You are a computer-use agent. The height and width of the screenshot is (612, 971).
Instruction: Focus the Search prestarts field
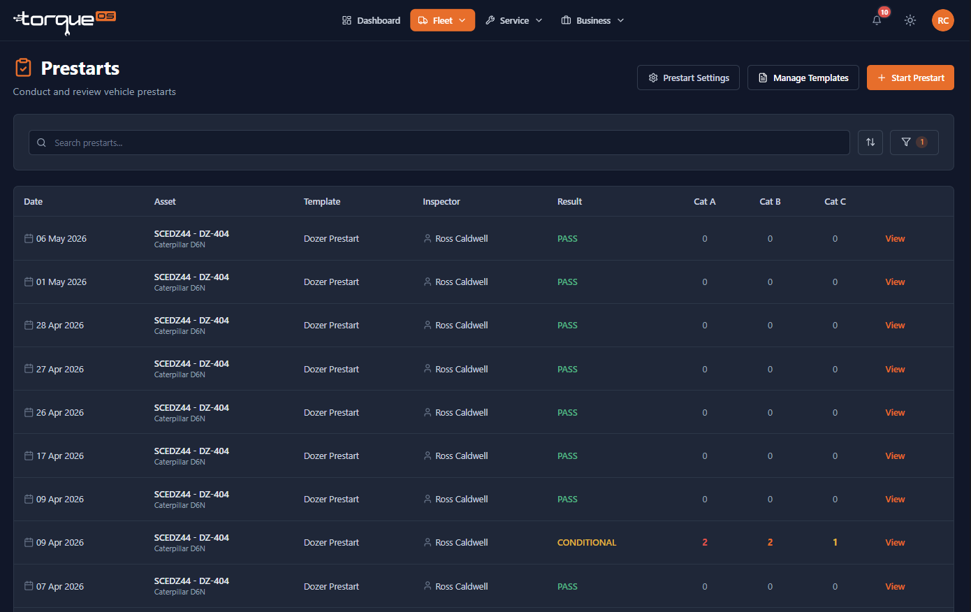439,143
